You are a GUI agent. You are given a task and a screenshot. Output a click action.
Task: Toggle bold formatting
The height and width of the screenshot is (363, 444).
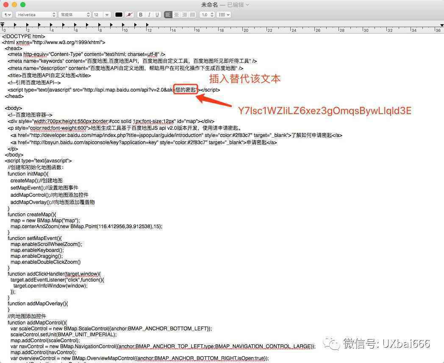coord(141,14)
